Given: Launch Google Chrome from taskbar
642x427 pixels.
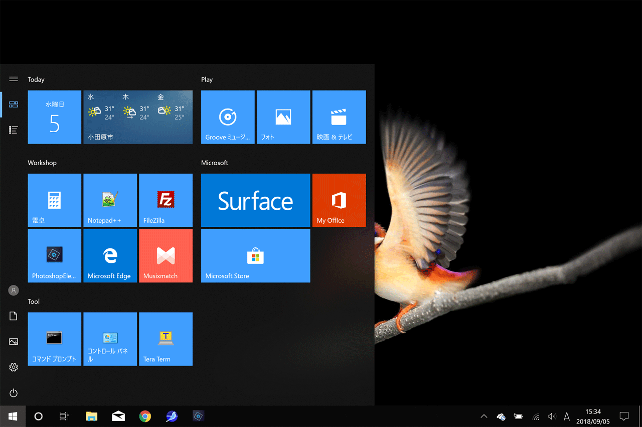Looking at the screenshot, I should (x=145, y=416).
